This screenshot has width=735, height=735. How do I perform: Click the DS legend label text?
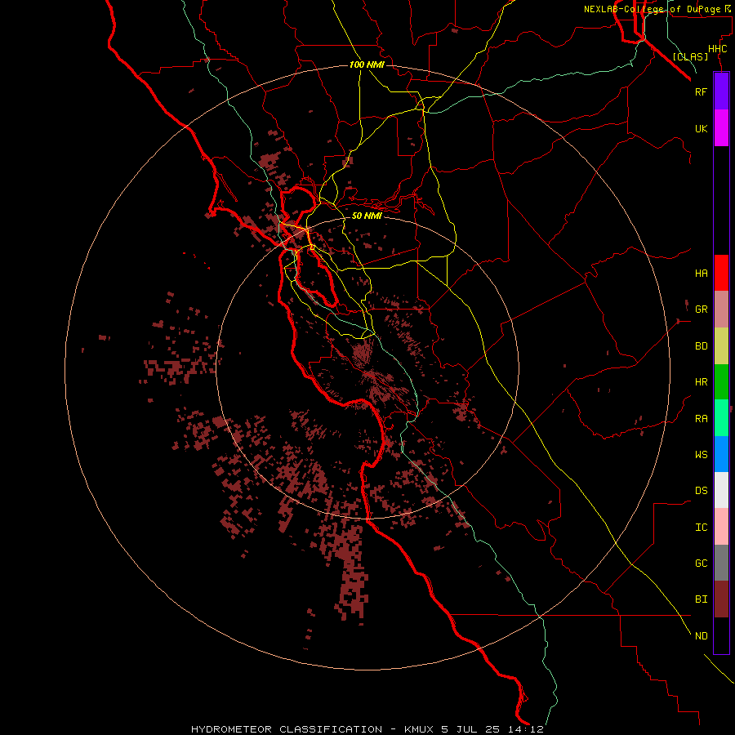coord(701,491)
